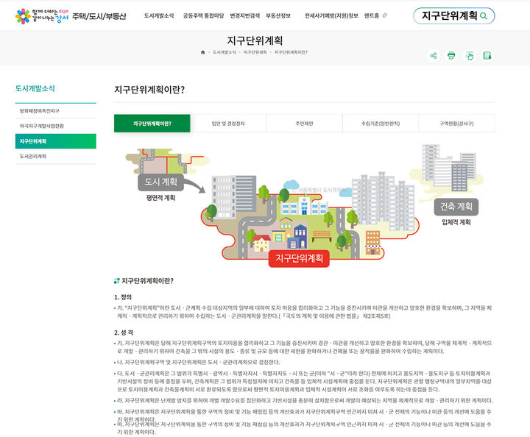
Task: Click the search magnifier icon
Action: click(483, 15)
